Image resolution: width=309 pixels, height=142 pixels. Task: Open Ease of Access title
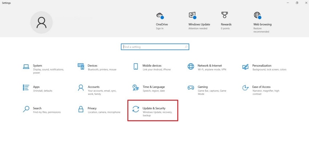coord(261,87)
